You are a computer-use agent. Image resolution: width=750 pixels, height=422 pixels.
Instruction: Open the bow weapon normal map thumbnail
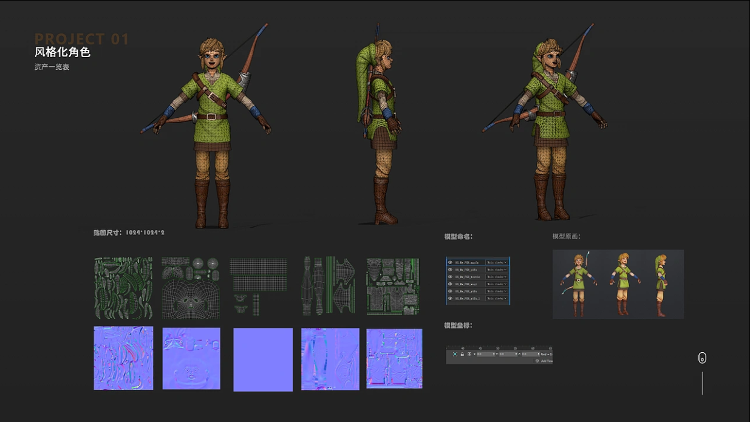point(330,359)
